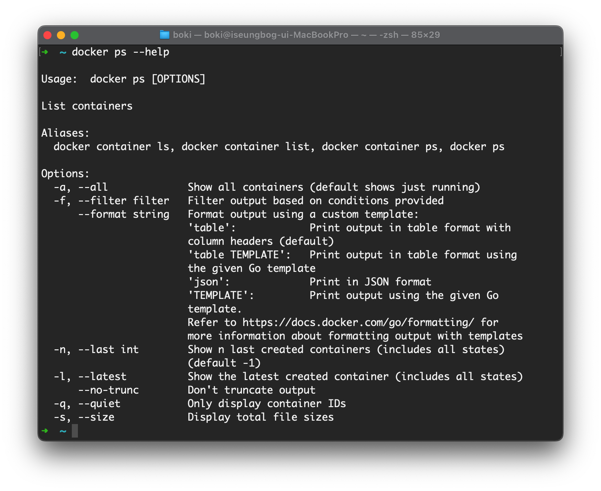
Task: Click the '-a, --all' option flag
Action: tap(81, 187)
